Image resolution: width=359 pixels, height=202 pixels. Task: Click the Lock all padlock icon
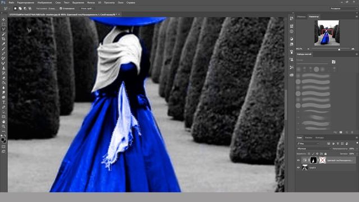point(325,154)
